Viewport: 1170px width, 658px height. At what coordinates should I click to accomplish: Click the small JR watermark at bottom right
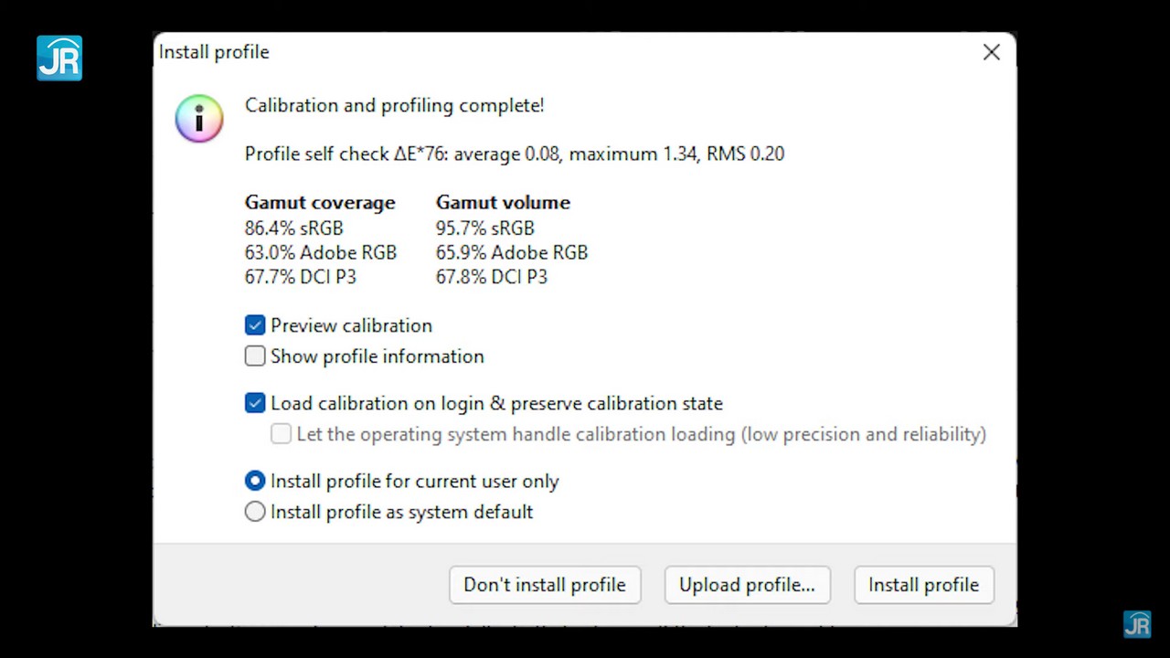click(x=1137, y=624)
